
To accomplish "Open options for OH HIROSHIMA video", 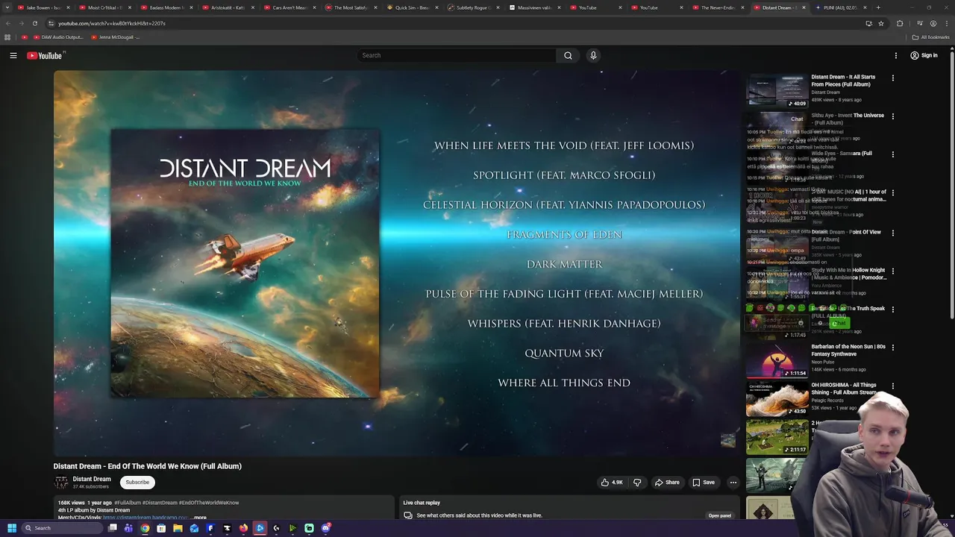I will point(892,386).
